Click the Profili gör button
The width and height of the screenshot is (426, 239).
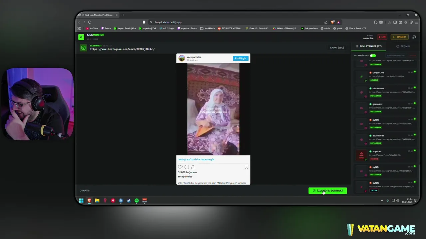(x=241, y=58)
